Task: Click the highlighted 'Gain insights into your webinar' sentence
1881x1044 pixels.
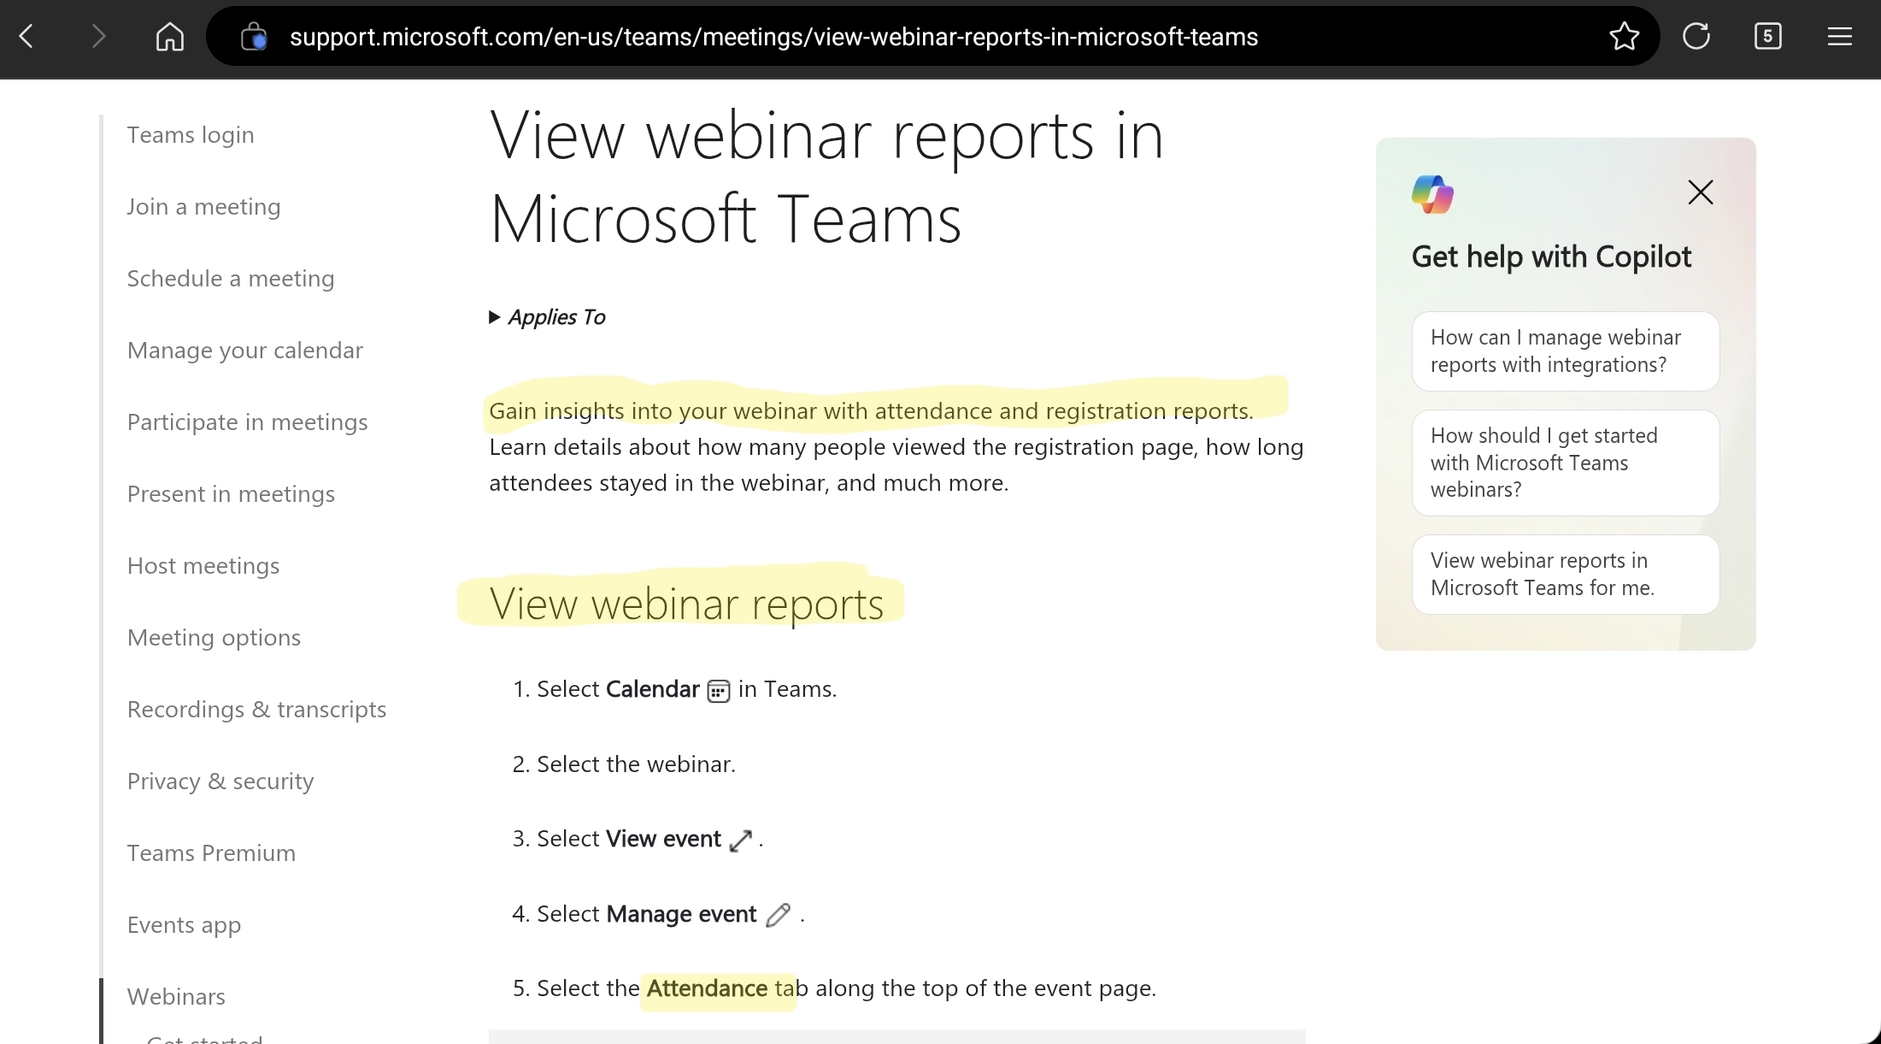Action: [871, 411]
